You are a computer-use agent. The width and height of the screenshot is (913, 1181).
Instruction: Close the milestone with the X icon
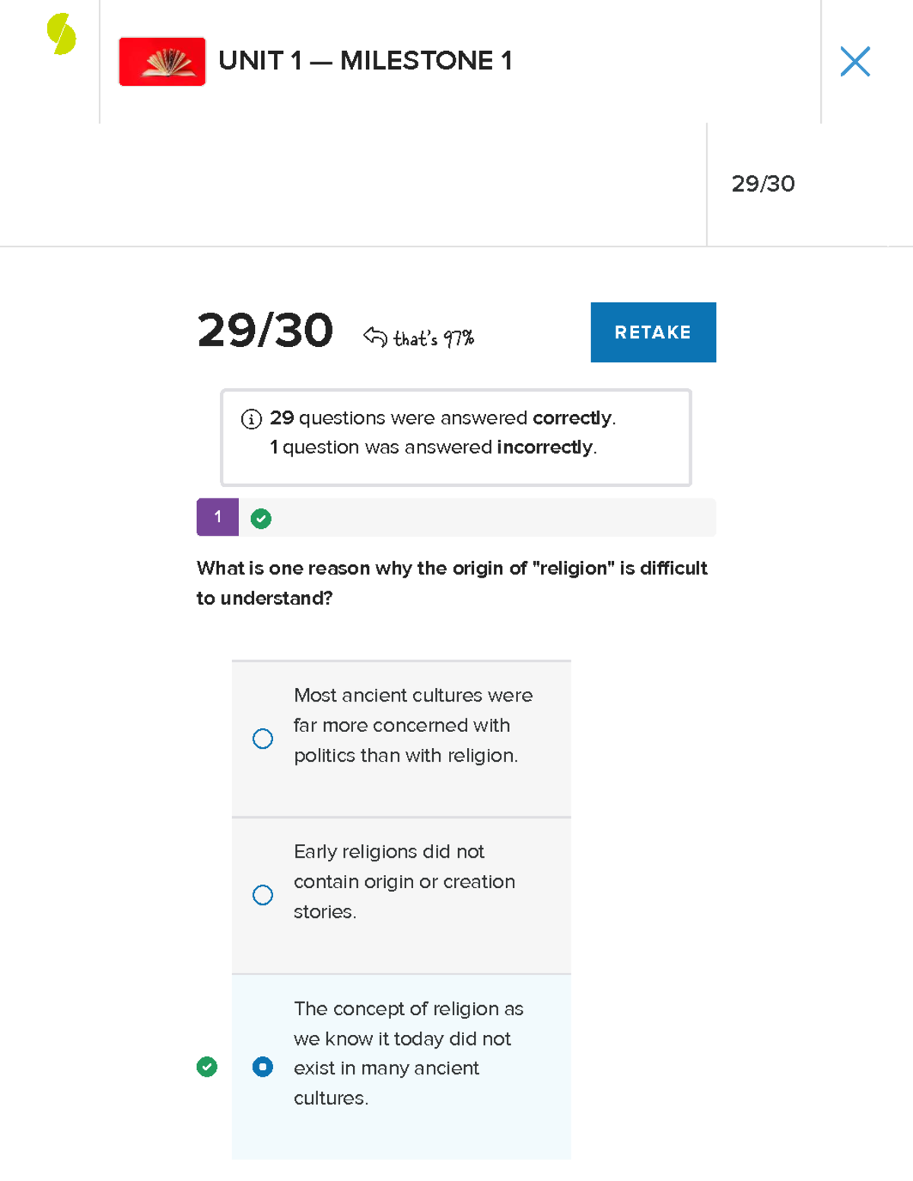(855, 62)
